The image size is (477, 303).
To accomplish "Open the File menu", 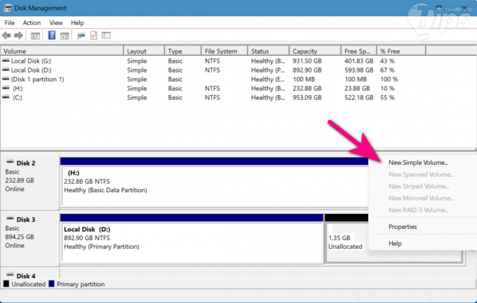I will click(x=9, y=23).
